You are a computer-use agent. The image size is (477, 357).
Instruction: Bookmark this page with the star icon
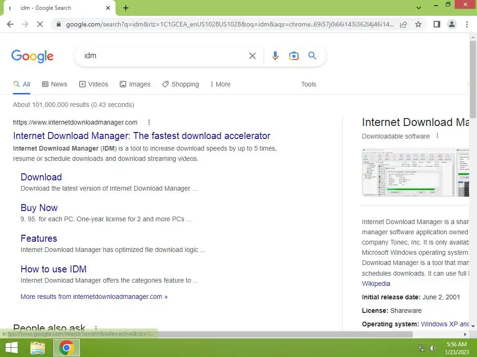coord(418,24)
